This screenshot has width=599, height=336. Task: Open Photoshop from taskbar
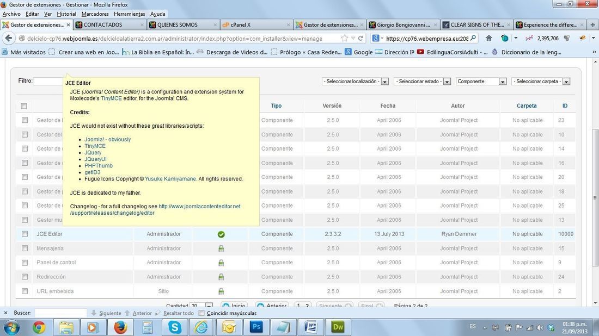tap(256, 327)
